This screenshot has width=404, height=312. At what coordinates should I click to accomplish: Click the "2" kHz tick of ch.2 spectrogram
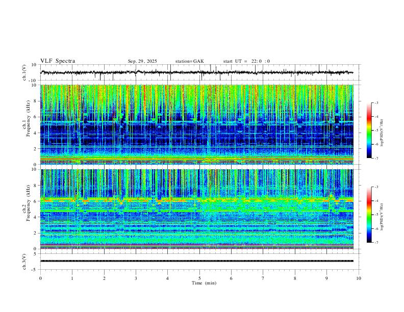pos(36,233)
